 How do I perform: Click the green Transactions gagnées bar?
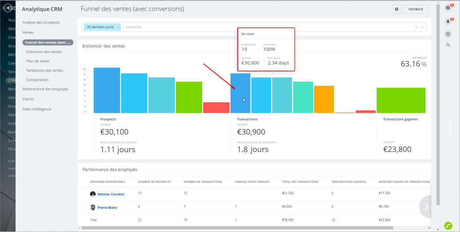pyautogui.click(x=401, y=100)
